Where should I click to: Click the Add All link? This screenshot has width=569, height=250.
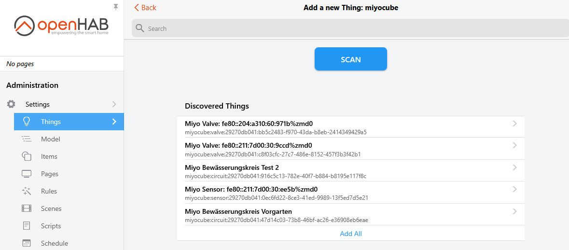[x=350, y=234]
